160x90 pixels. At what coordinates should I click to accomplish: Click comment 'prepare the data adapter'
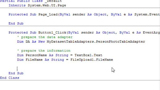(45, 37)
